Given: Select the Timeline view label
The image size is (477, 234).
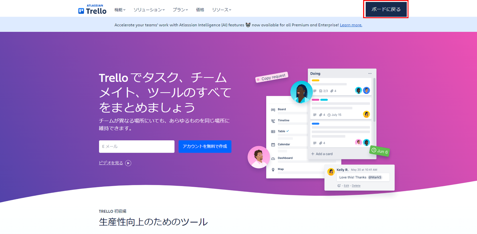Looking at the screenshot, I should 284,120.
